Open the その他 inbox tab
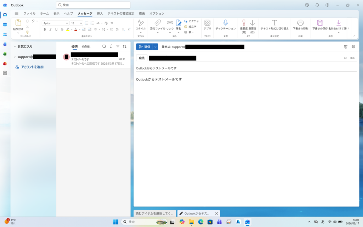 click(86, 46)
